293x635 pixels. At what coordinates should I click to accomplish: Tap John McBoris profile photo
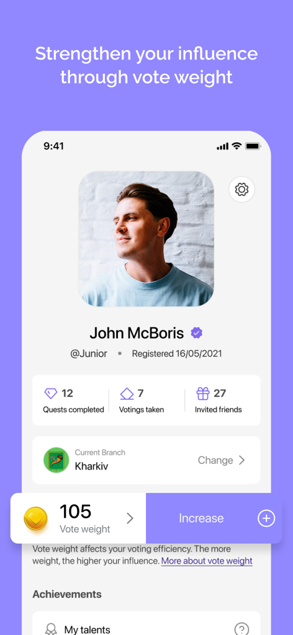146,239
